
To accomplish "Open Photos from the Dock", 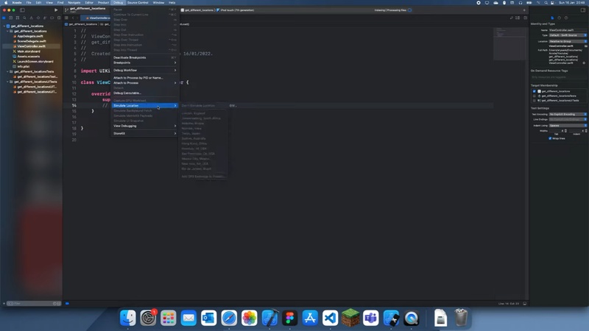I will [250, 318].
